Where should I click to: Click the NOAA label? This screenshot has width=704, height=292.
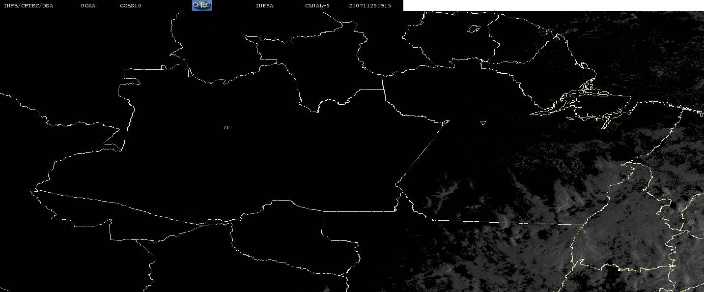pyautogui.click(x=88, y=6)
